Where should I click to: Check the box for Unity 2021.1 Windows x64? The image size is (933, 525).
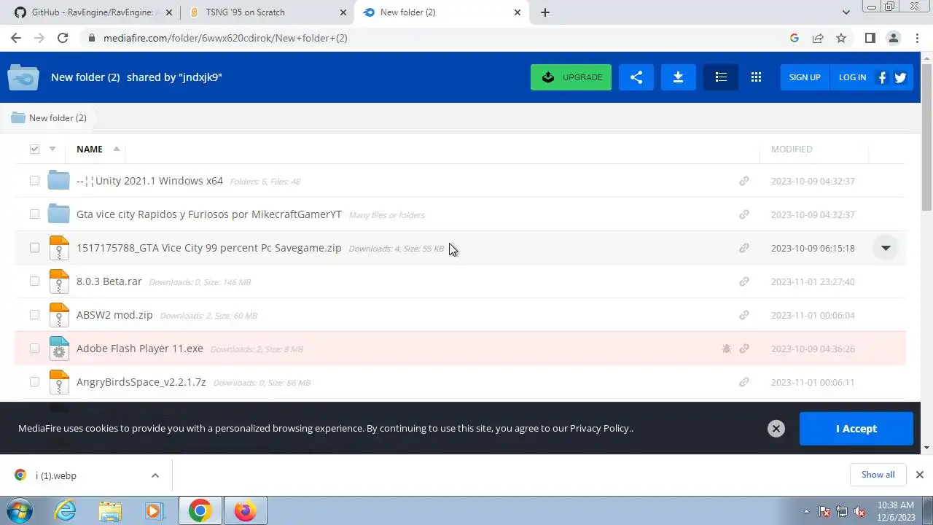[x=34, y=181]
